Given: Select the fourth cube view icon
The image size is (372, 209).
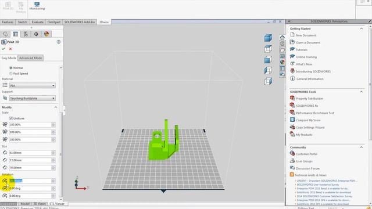Looking at the screenshot, I should (x=268, y=71).
